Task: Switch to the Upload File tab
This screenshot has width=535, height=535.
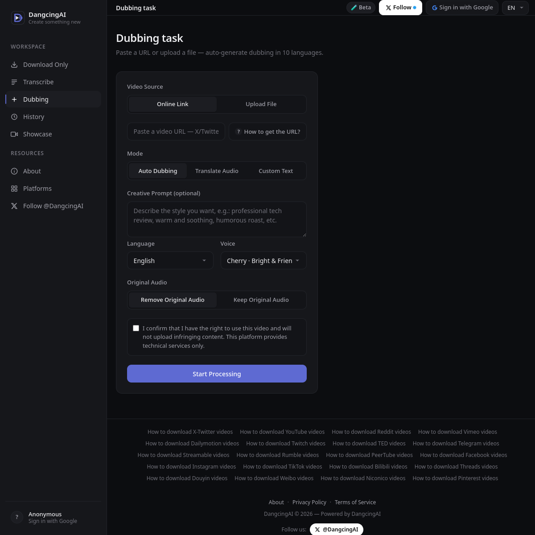Action: 261,104
